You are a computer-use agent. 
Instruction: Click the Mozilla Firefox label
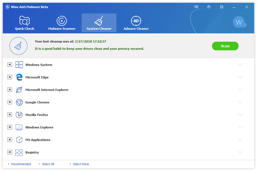coord(37,115)
